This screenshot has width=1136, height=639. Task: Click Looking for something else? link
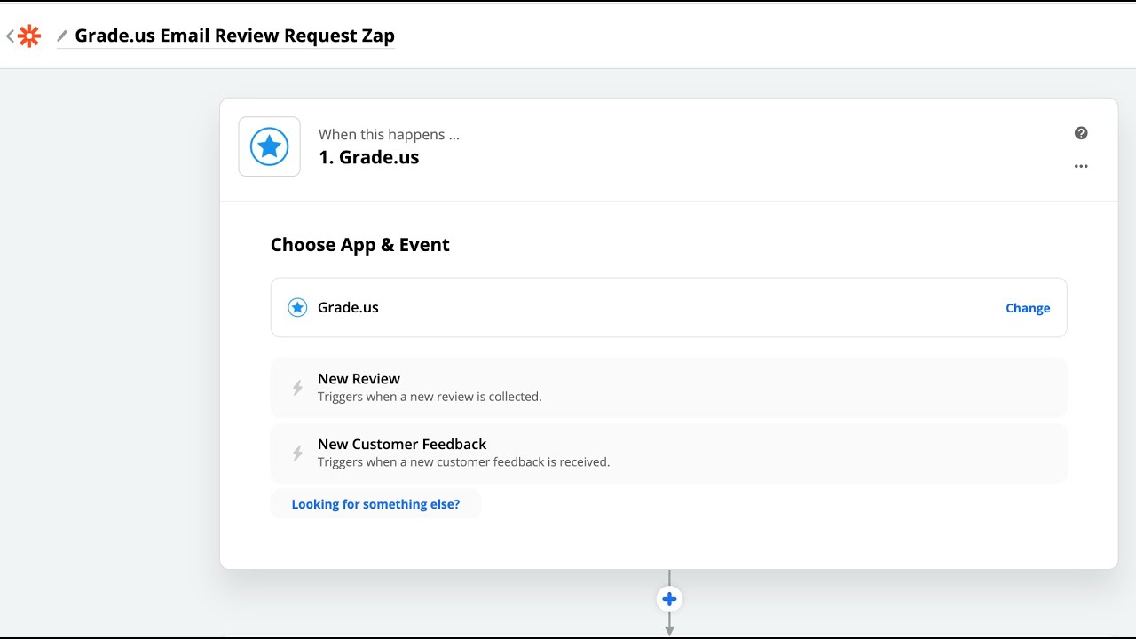(x=375, y=504)
